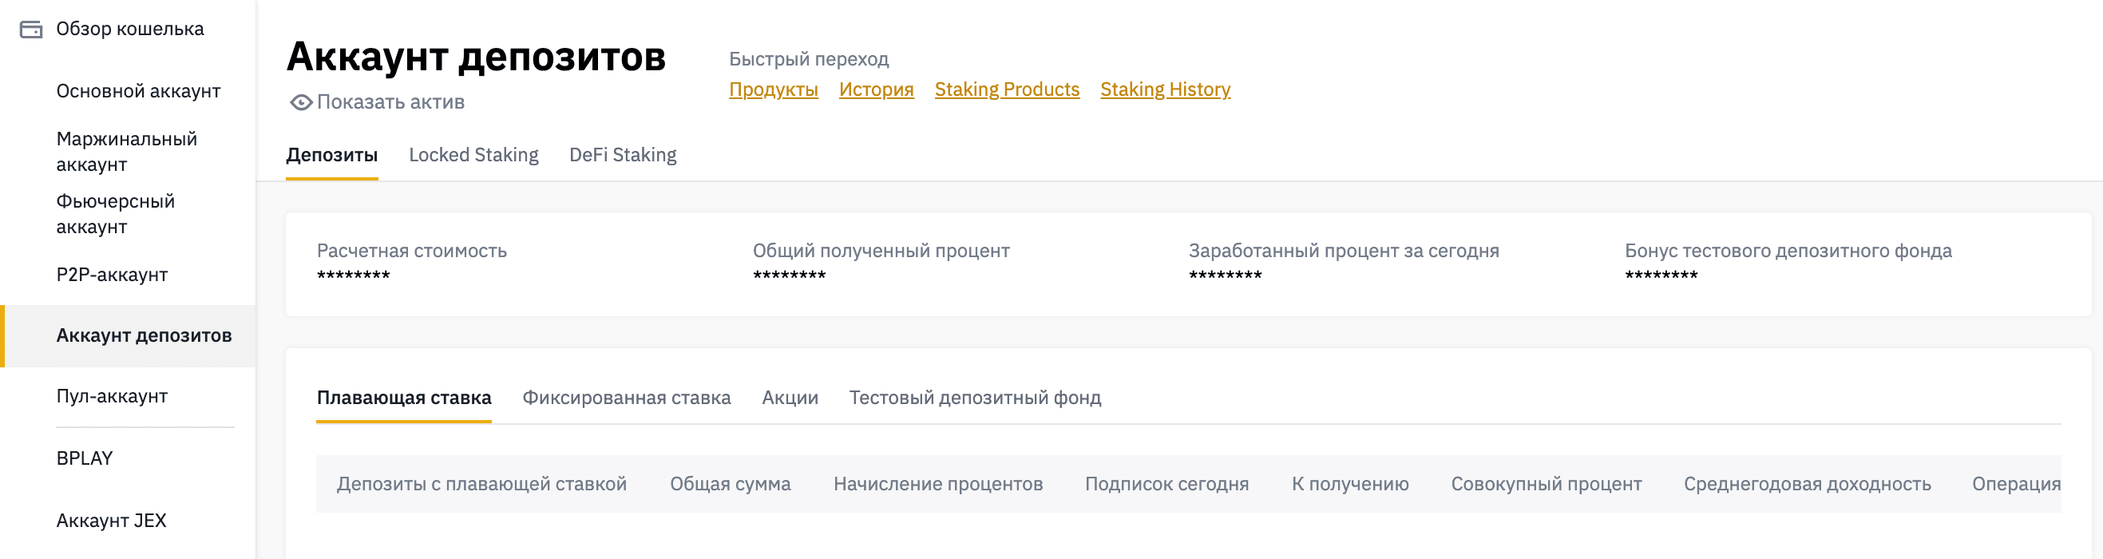Go to Фьючерсный аккаунт
This screenshot has width=2103, height=559.
115,214
